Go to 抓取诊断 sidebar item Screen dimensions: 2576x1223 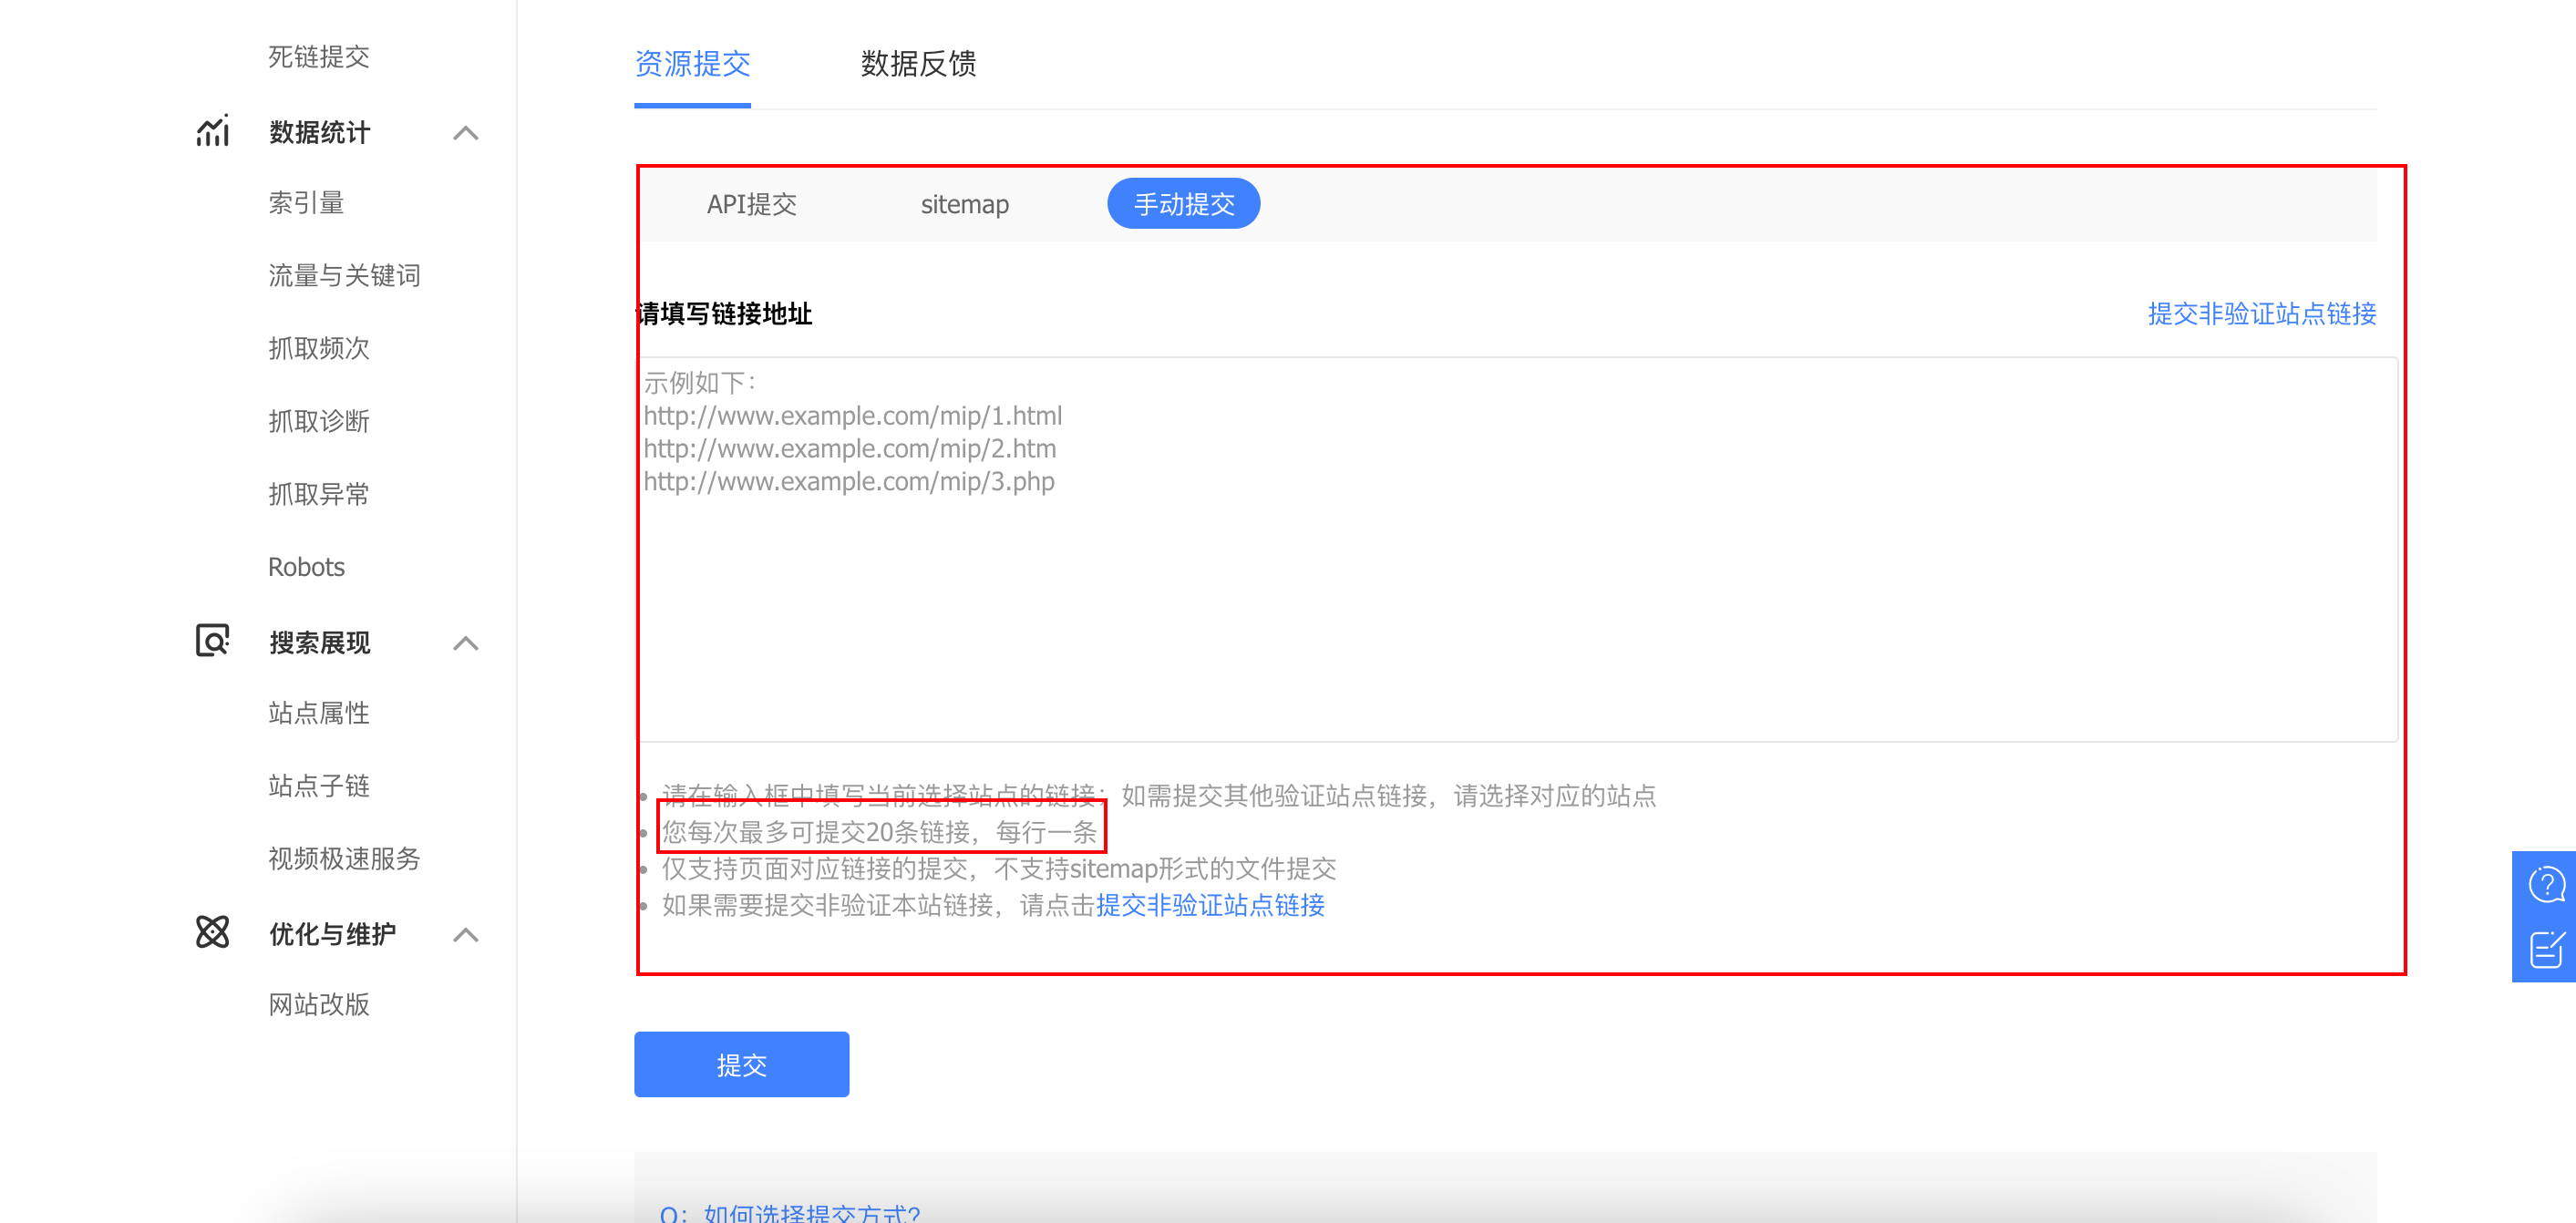pyautogui.click(x=318, y=421)
